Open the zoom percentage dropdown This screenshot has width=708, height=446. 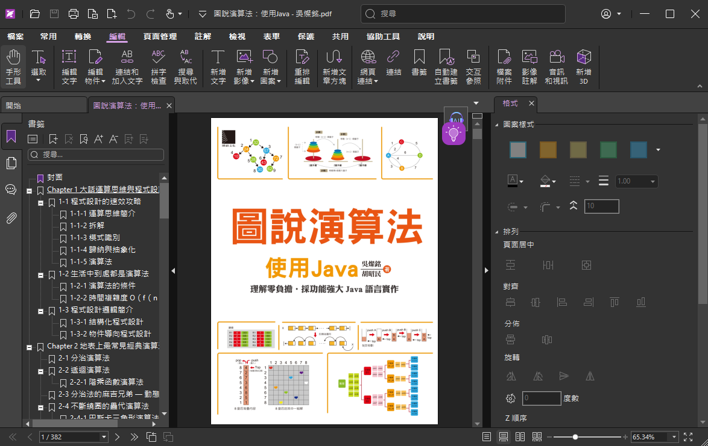[x=674, y=437]
